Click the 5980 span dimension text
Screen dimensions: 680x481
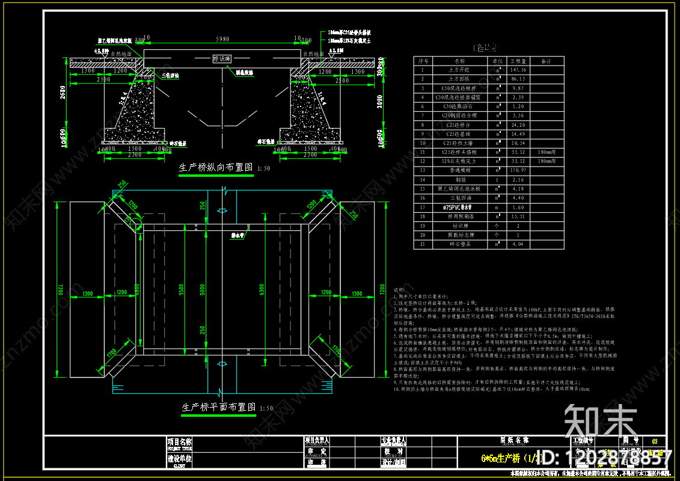point(222,40)
